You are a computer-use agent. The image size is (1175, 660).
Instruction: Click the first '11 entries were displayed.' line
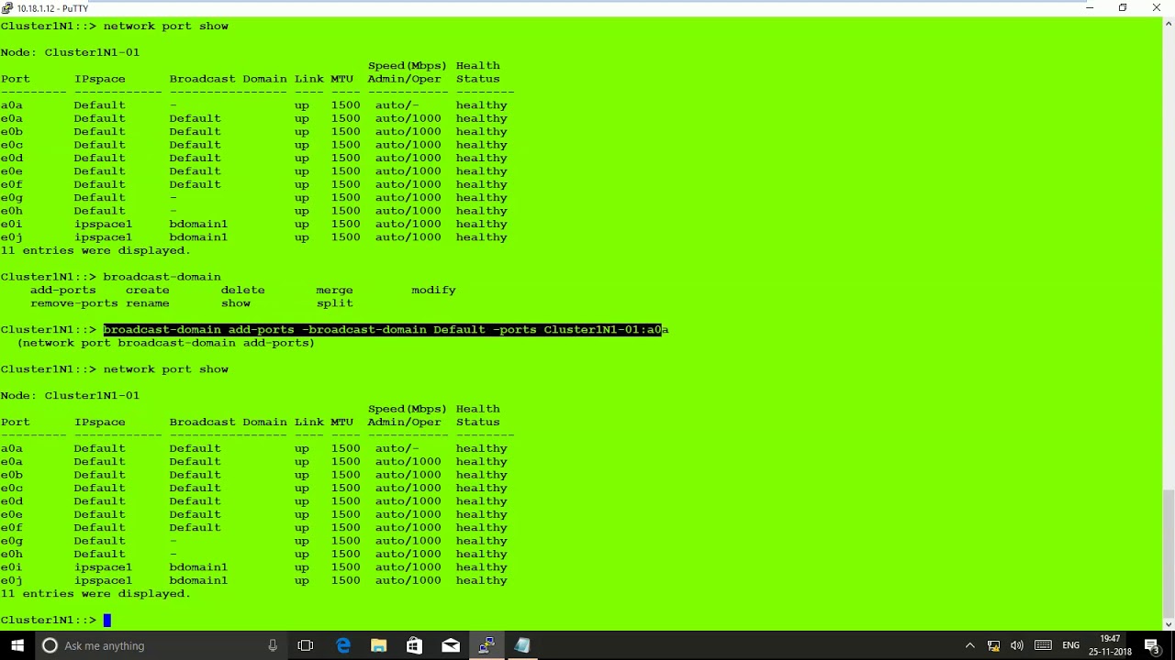95,250
